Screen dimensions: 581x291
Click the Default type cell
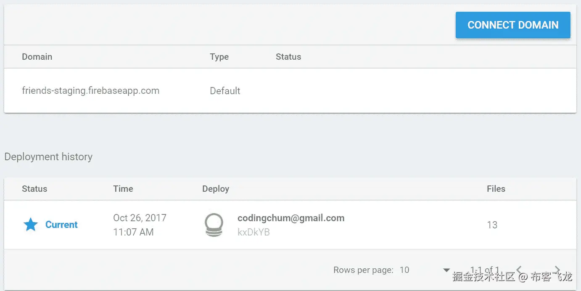click(225, 91)
